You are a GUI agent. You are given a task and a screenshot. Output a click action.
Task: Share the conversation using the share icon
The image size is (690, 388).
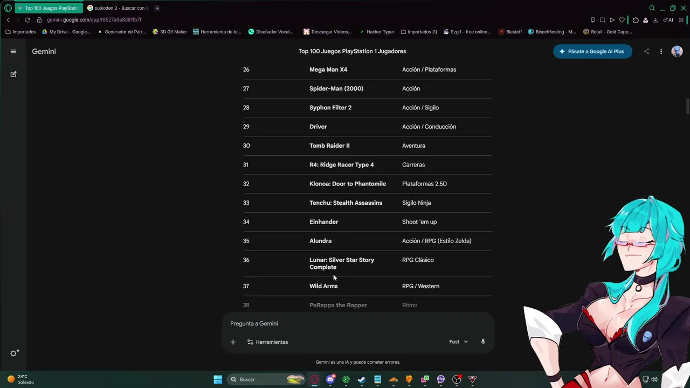646,52
